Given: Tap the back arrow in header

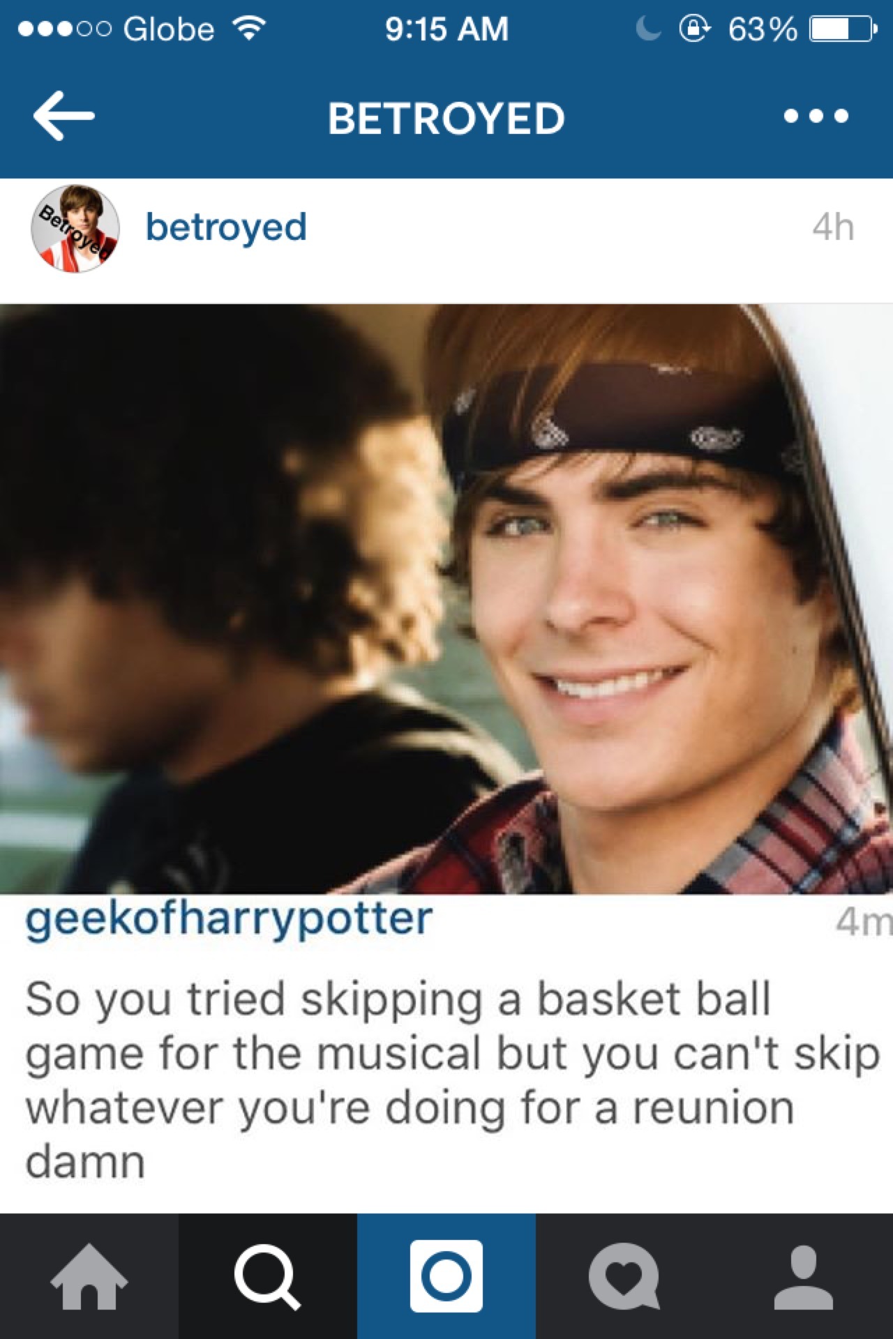Looking at the screenshot, I should (x=63, y=116).
